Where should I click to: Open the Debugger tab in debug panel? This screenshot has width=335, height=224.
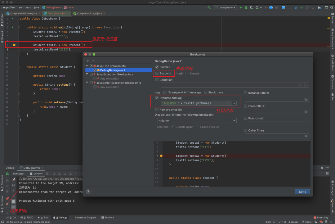[19, 174]
